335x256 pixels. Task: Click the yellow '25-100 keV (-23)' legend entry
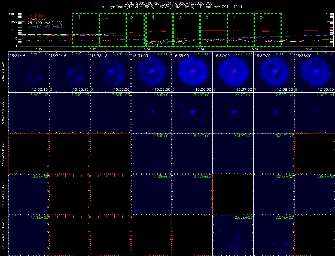click(45, 23)
